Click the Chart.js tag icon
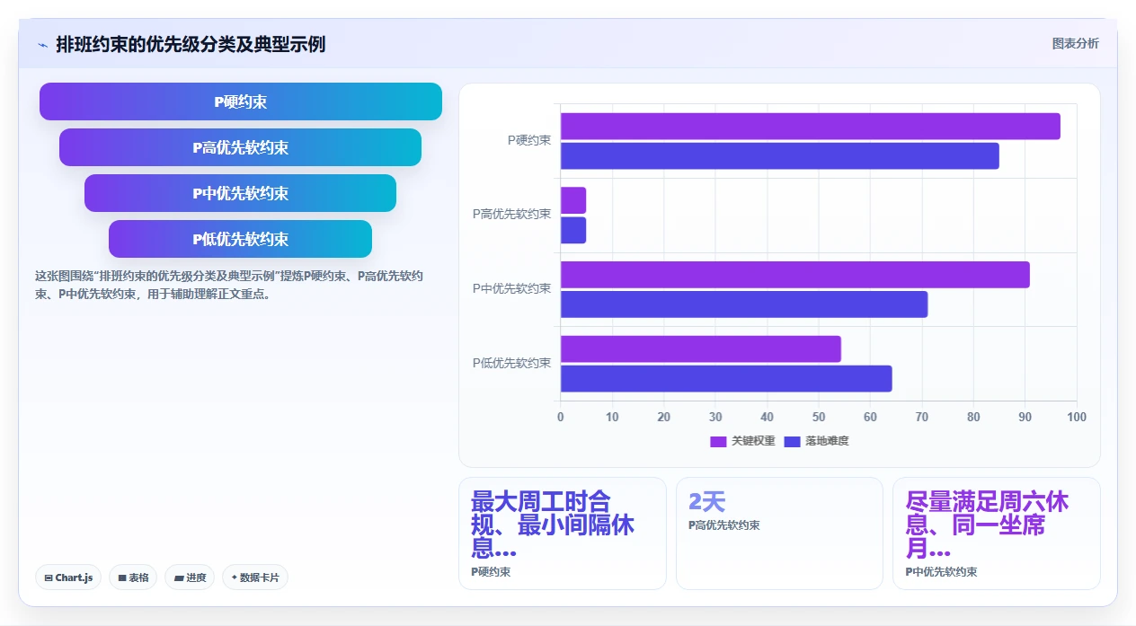 [x=49, y=578]
